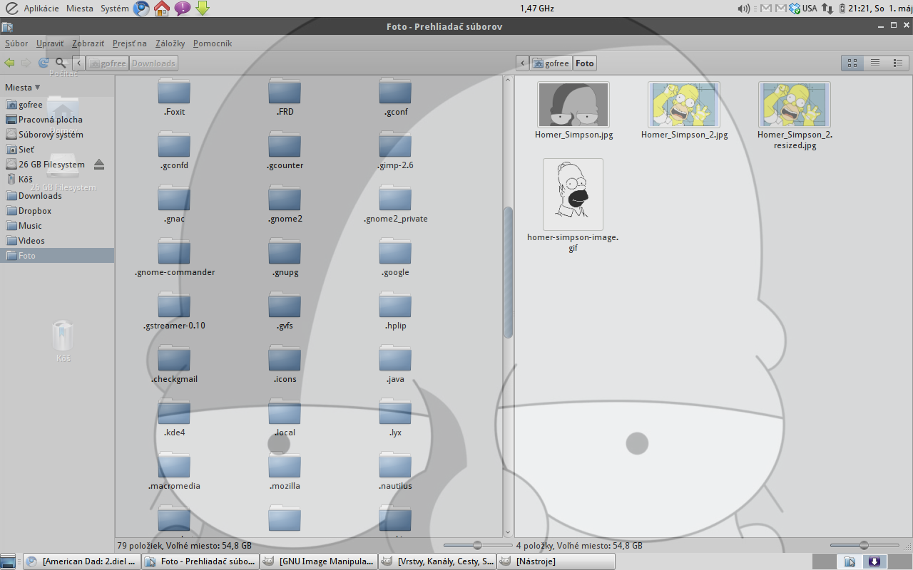913x570 pixels.
Task: Open the Prejsť na menu
Action: (129, 43)
